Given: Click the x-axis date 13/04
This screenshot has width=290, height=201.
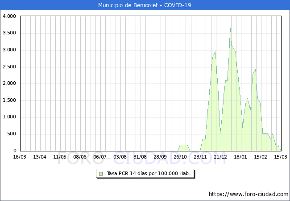Looking at the screenshot, I should pos(40,157).
